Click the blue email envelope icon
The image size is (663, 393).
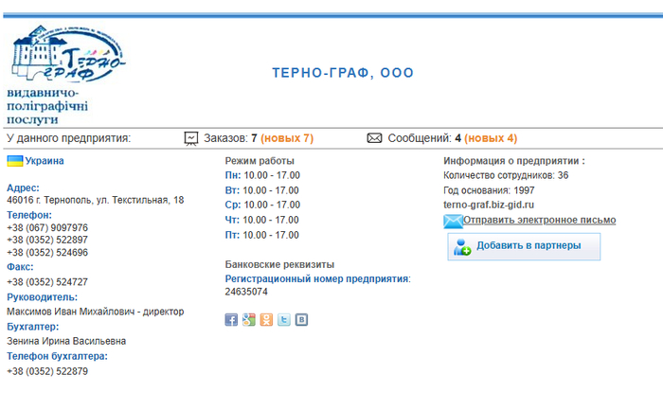coord(453,221)
